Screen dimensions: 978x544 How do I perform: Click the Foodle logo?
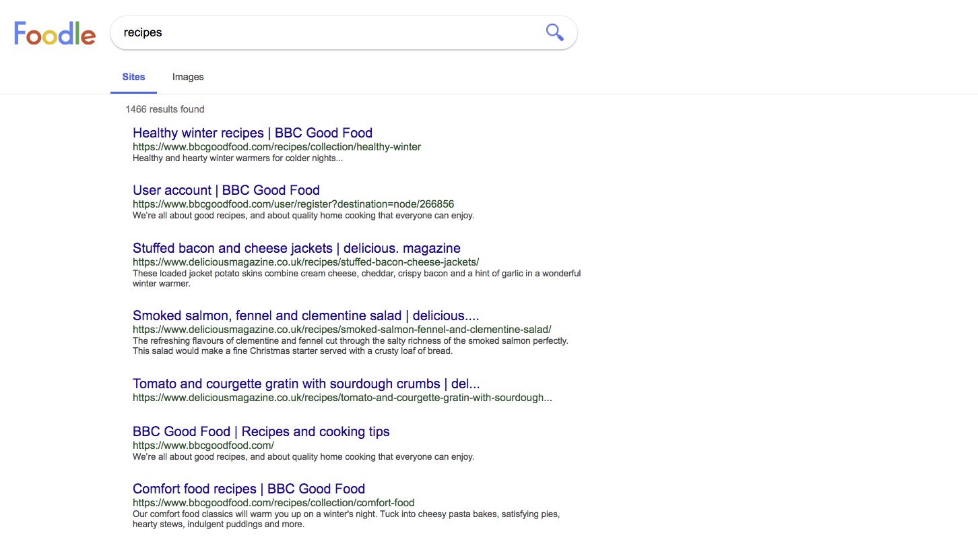[x=55, y=33]
